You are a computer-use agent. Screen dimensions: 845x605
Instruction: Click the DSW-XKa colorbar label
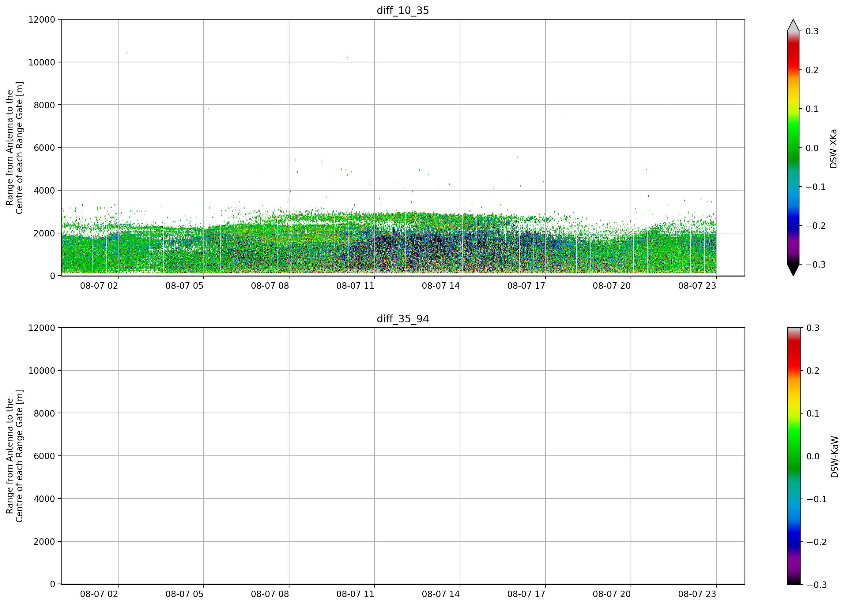(833, 148)
